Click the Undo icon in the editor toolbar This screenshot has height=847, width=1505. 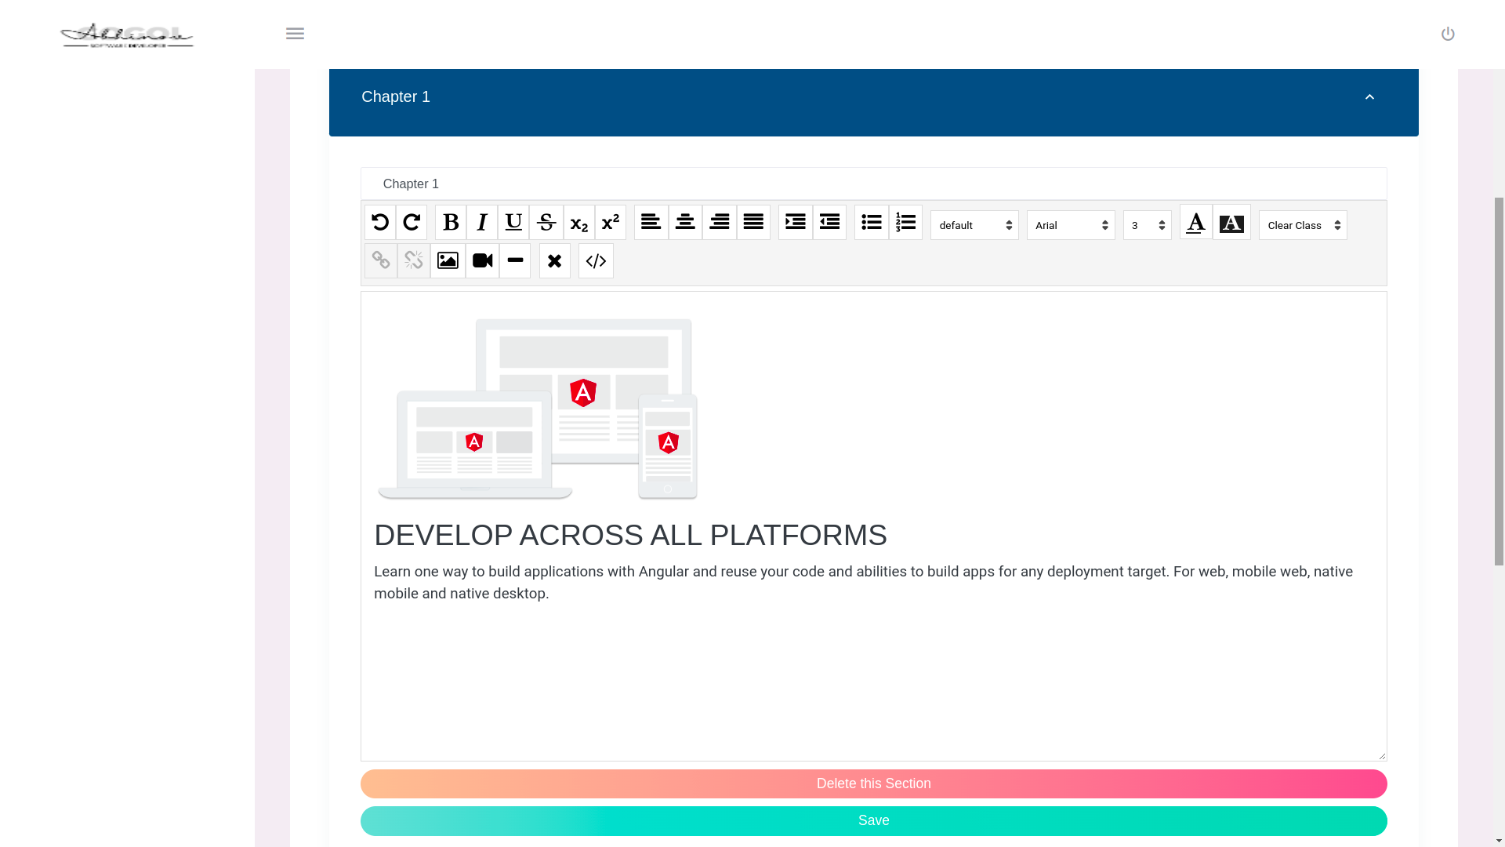click(x=380, y=223)
